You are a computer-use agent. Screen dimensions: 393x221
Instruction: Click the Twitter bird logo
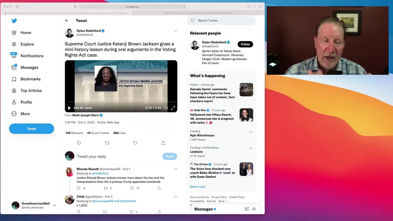click(14, 21)
